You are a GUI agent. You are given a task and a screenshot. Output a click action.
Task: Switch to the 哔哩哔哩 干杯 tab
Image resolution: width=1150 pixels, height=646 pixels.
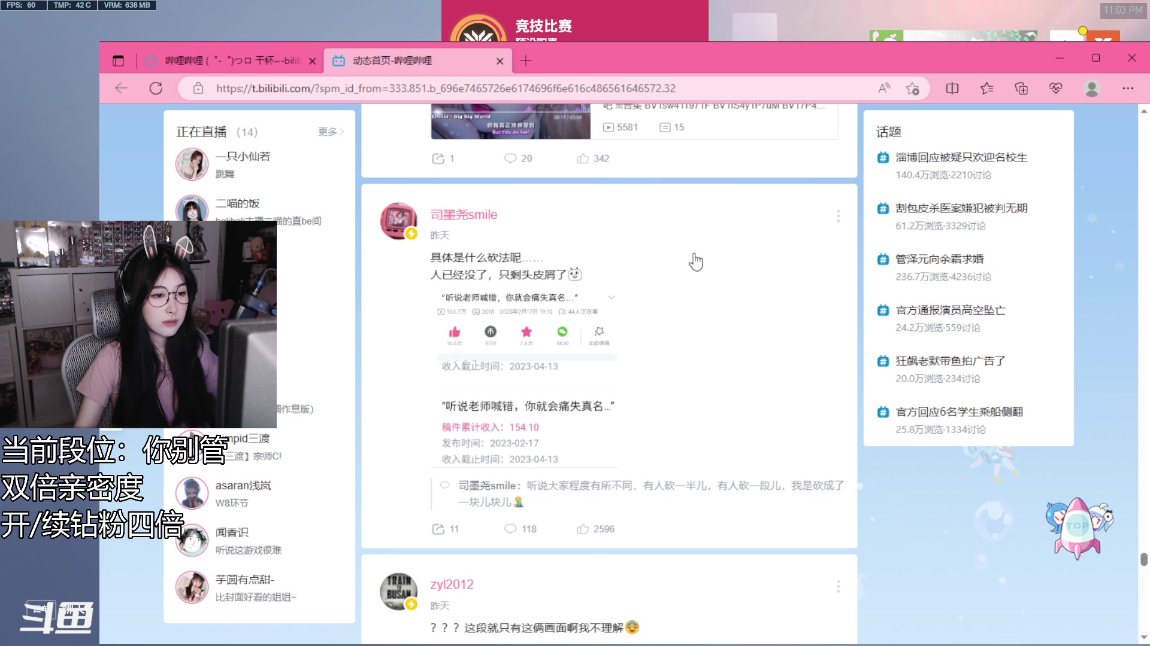[231, 60]
